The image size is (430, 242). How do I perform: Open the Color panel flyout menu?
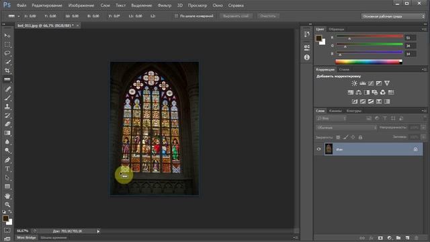[424, 29]
